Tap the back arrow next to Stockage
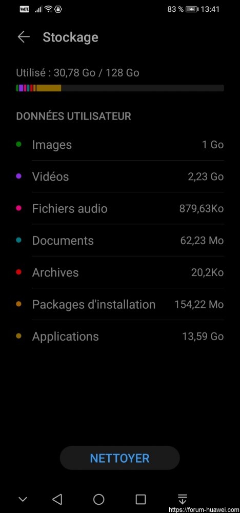Screen dimensions: 240x513 (24, 37)
